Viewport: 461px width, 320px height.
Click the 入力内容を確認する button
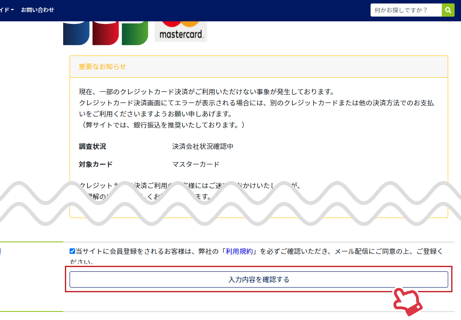[x=259, y=279]
